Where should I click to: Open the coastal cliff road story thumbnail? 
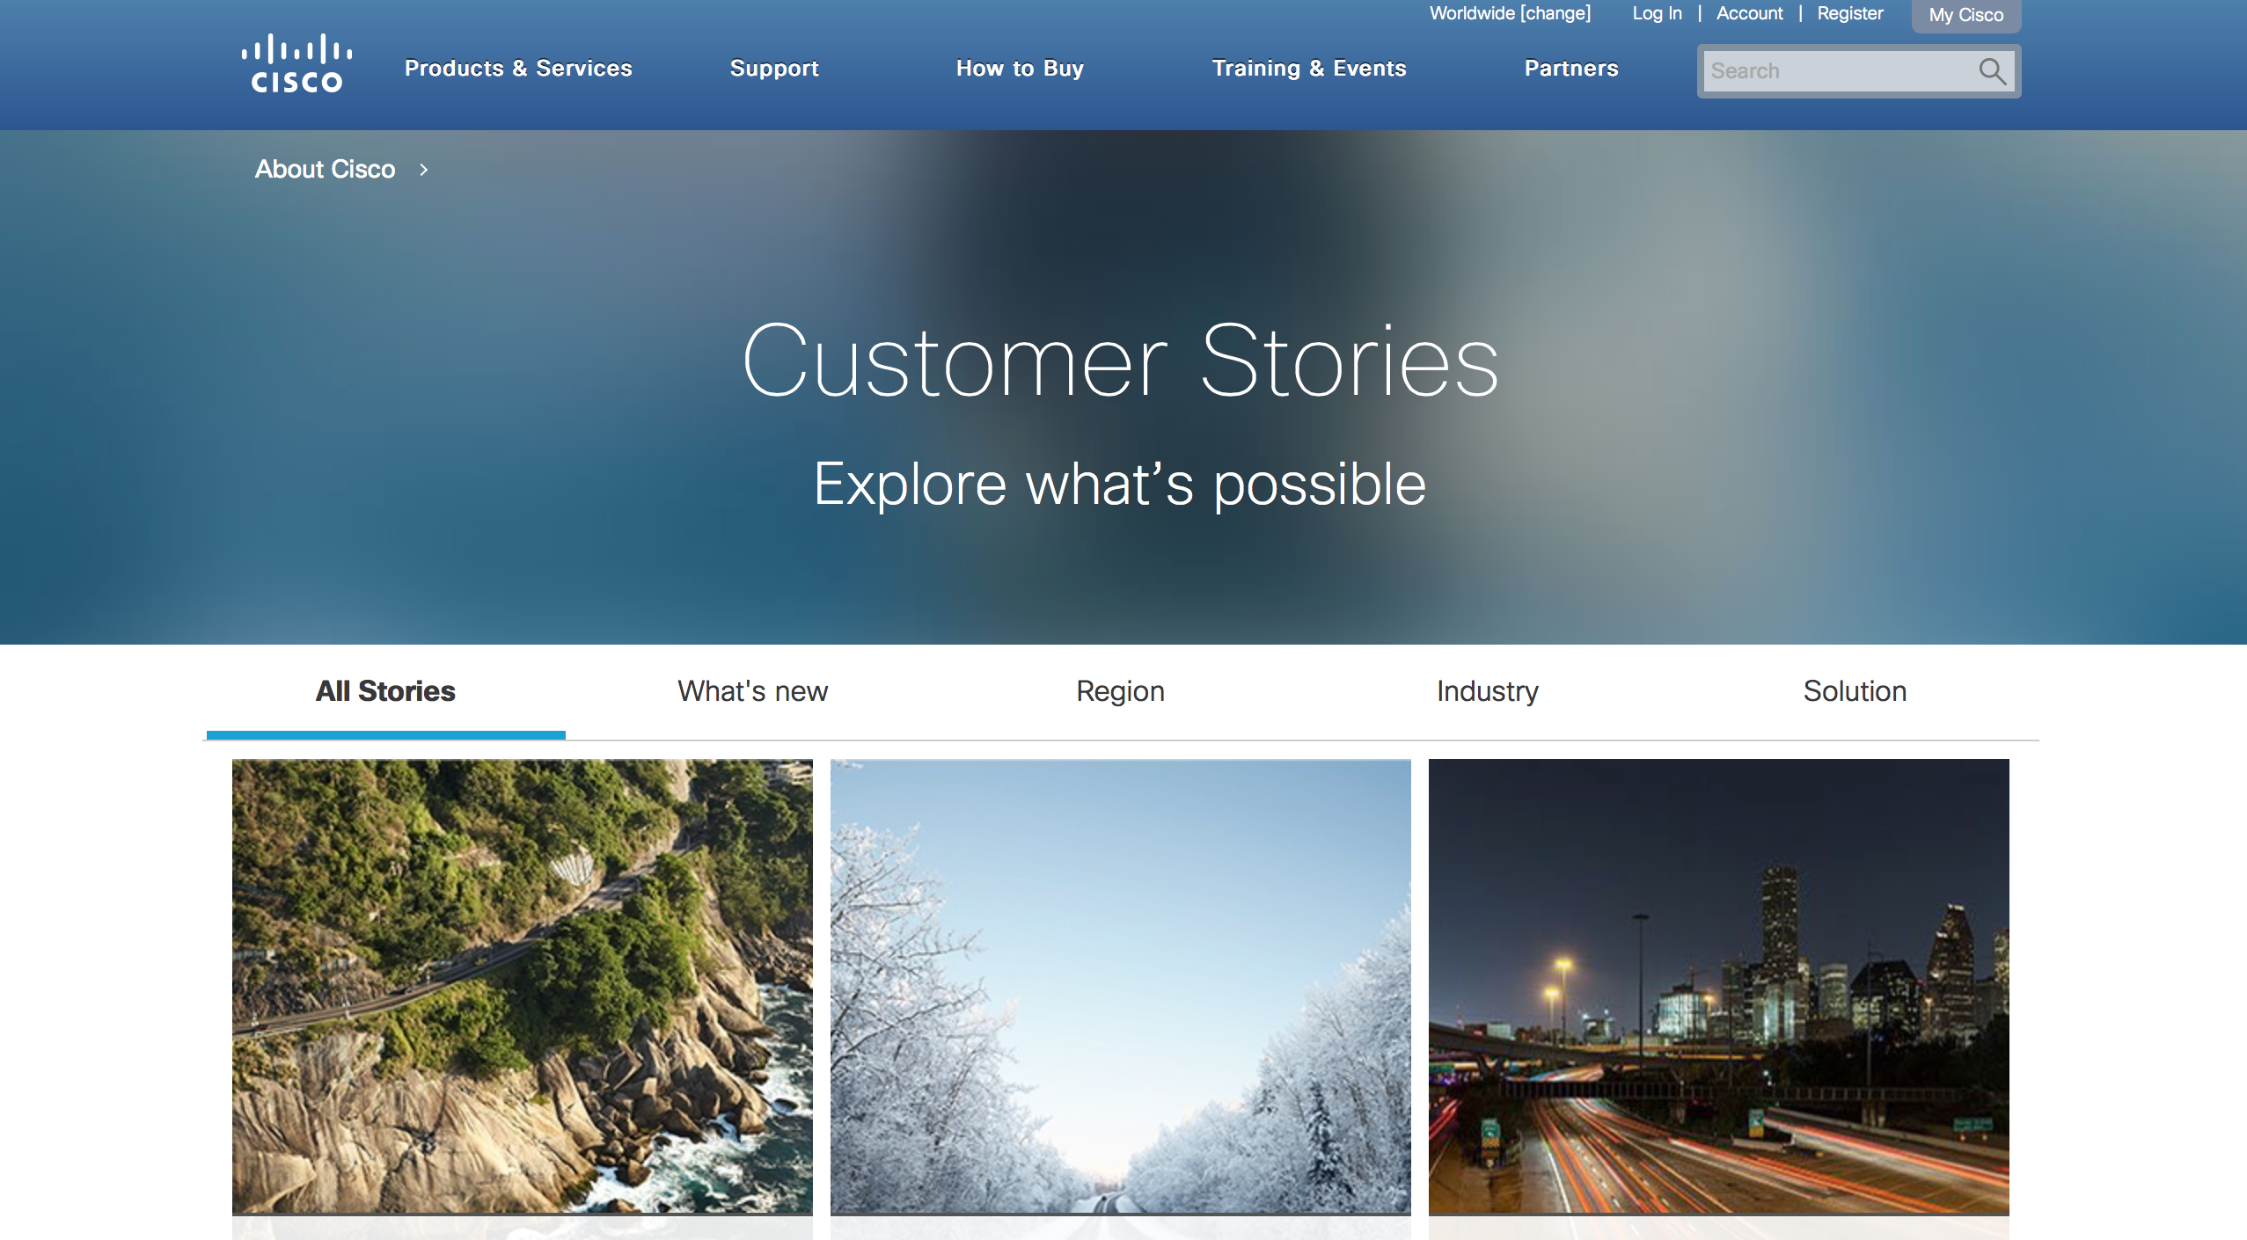(523, 987)
